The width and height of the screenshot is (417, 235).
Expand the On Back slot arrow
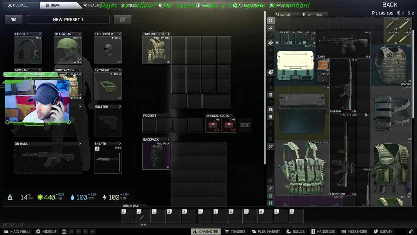tap(80, 144)
